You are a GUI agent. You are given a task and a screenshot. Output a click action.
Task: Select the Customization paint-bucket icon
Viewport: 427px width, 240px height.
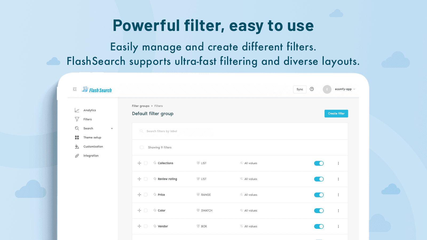coord(77,146)
